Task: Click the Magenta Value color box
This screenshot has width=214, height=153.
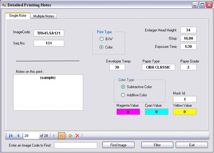Action: pyautogui.click(x=128, y=112)
